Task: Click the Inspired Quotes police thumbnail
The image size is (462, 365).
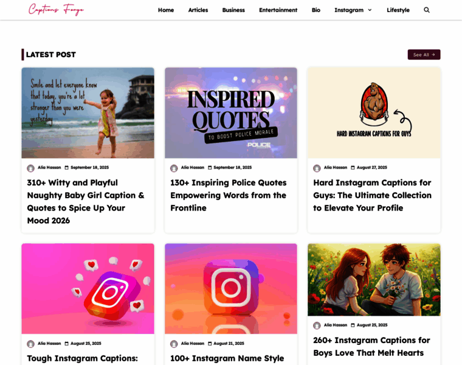Action: point(231,113)
